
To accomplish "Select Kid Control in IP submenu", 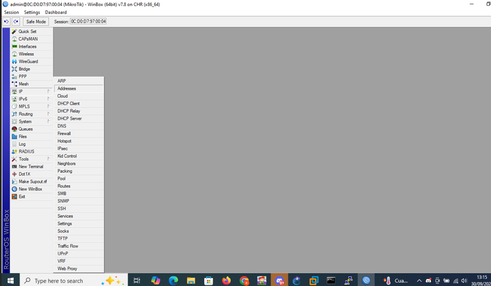I will pos(79,156).
